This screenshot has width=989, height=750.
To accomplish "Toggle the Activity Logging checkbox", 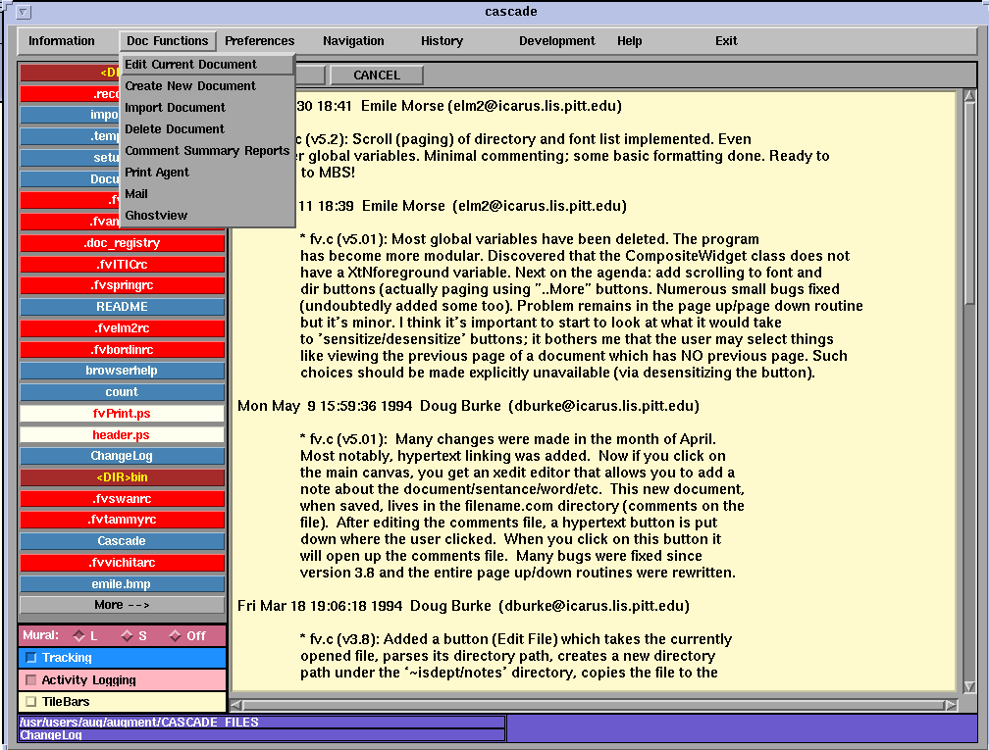I will click(x=31, y=680).
